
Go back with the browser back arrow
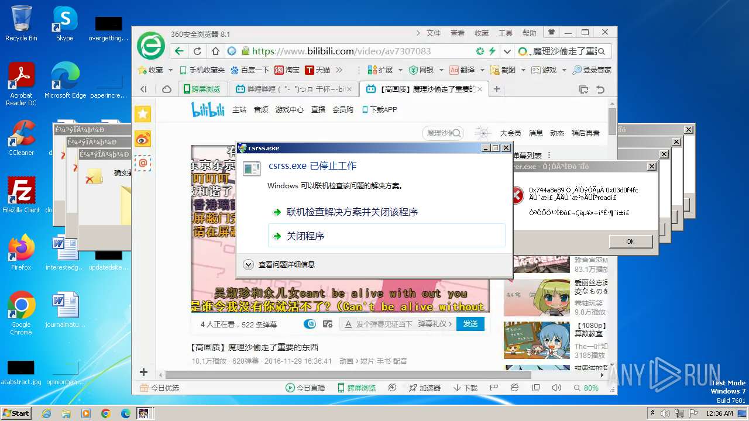[x=178, y=51]
